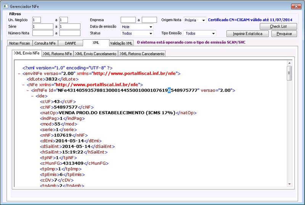Viewport: 305px width, 205px height.
Task: Click the Imprimir Estatística button
Action: [x=247, y=34]
